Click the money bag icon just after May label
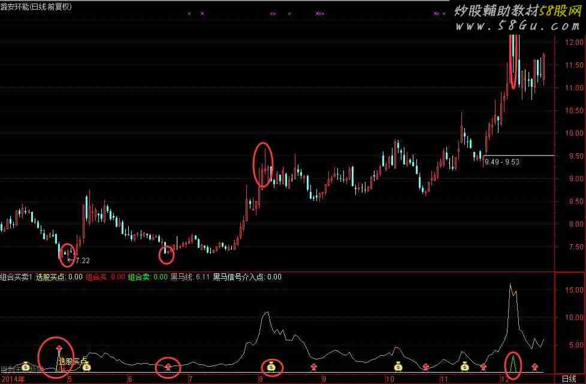586x384 pixels. point(87,367)
